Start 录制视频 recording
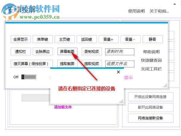Viewport: 181px width, 136px height. [x=92, y=51]
